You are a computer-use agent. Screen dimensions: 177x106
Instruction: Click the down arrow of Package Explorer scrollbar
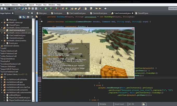(33, 101)
